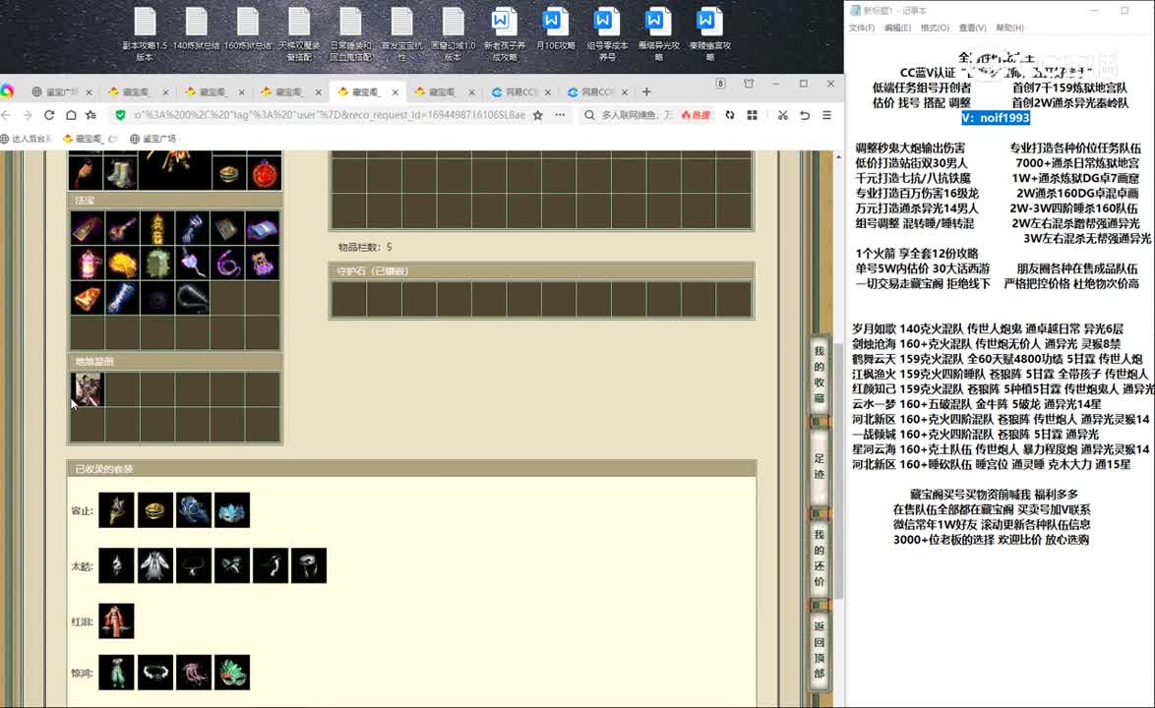Click 返回顶部 back to top button
The image size is (1155, 708).
[820, 650]
